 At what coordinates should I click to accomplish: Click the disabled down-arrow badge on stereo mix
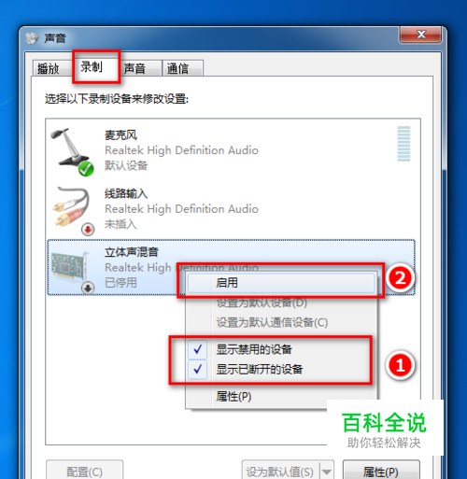pyautogui.click(x=88, y=289)
